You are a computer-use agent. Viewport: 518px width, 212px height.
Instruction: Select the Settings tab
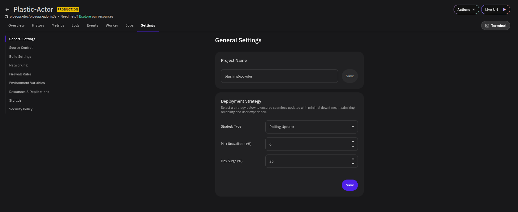148,25
